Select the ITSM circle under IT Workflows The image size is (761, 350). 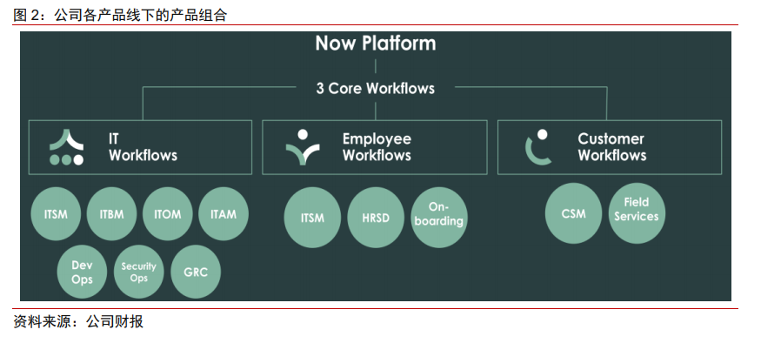56,214
